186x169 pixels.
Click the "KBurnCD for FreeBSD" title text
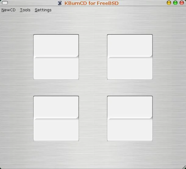91,3
